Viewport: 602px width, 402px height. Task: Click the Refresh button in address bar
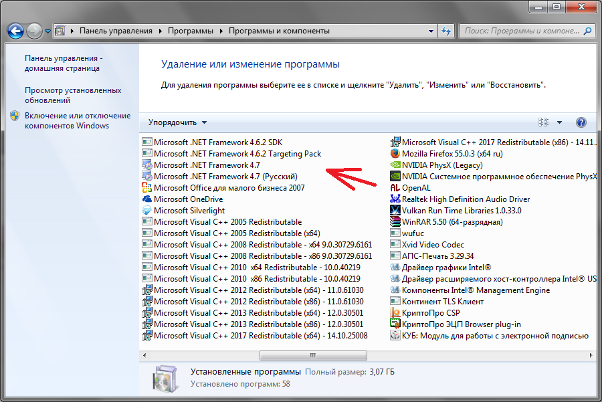[446, 31]
